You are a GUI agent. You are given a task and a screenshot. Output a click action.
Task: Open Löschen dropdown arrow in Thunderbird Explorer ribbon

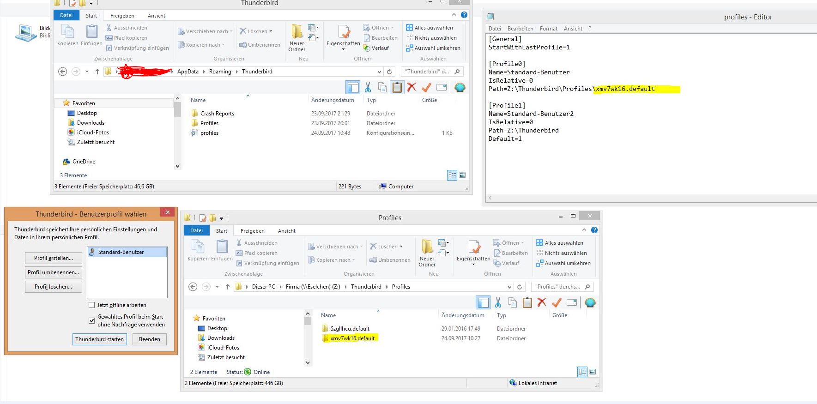pyautogui.click(x=271, y=31)
